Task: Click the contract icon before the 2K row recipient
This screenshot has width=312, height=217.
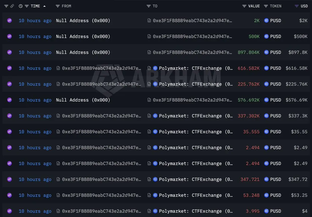Action: (x=149, y=21)
